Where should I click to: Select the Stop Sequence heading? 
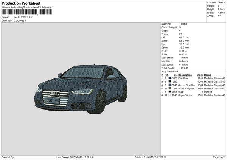[x=169, y=71]
